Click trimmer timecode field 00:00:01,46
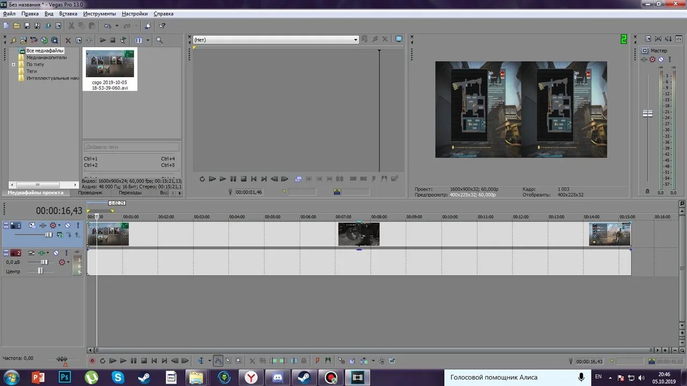Image resolution: width=687 pixels, height=386 pixels. click(249, 192)
